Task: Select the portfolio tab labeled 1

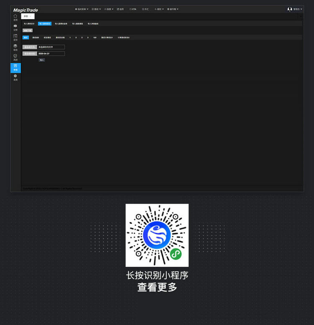Action: [70, 38]
